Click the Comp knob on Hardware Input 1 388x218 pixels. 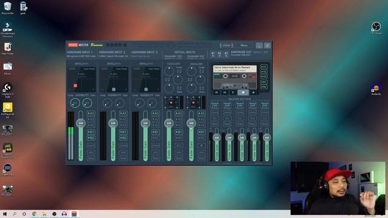[x=75, y=103]
